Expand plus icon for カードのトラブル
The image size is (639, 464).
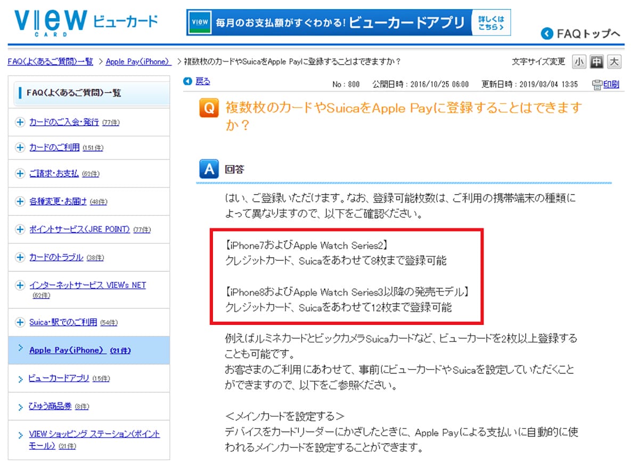coord(20,257)
